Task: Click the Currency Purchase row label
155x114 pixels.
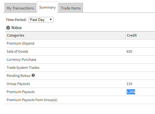Action: tap(21, 60)
